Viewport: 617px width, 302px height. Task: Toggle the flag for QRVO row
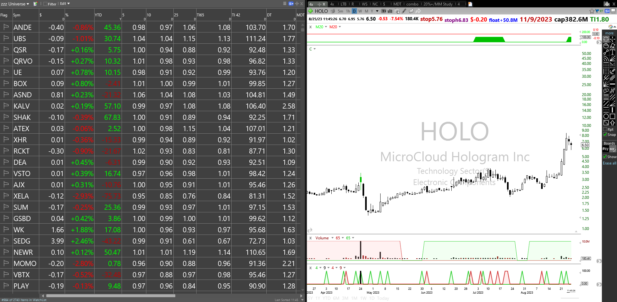click(6, 61)
